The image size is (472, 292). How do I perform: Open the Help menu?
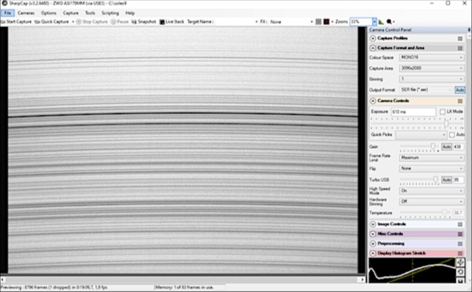(130, 13)
